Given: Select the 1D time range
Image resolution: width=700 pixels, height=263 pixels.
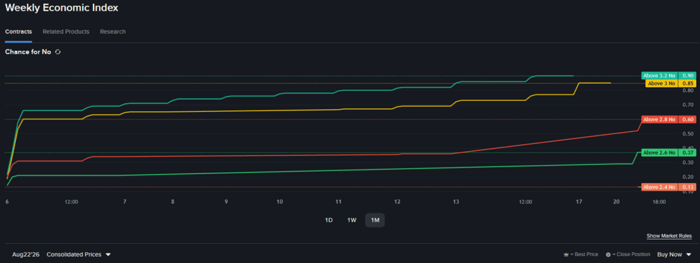Looking at the screenshot, I should pos(328,220).
